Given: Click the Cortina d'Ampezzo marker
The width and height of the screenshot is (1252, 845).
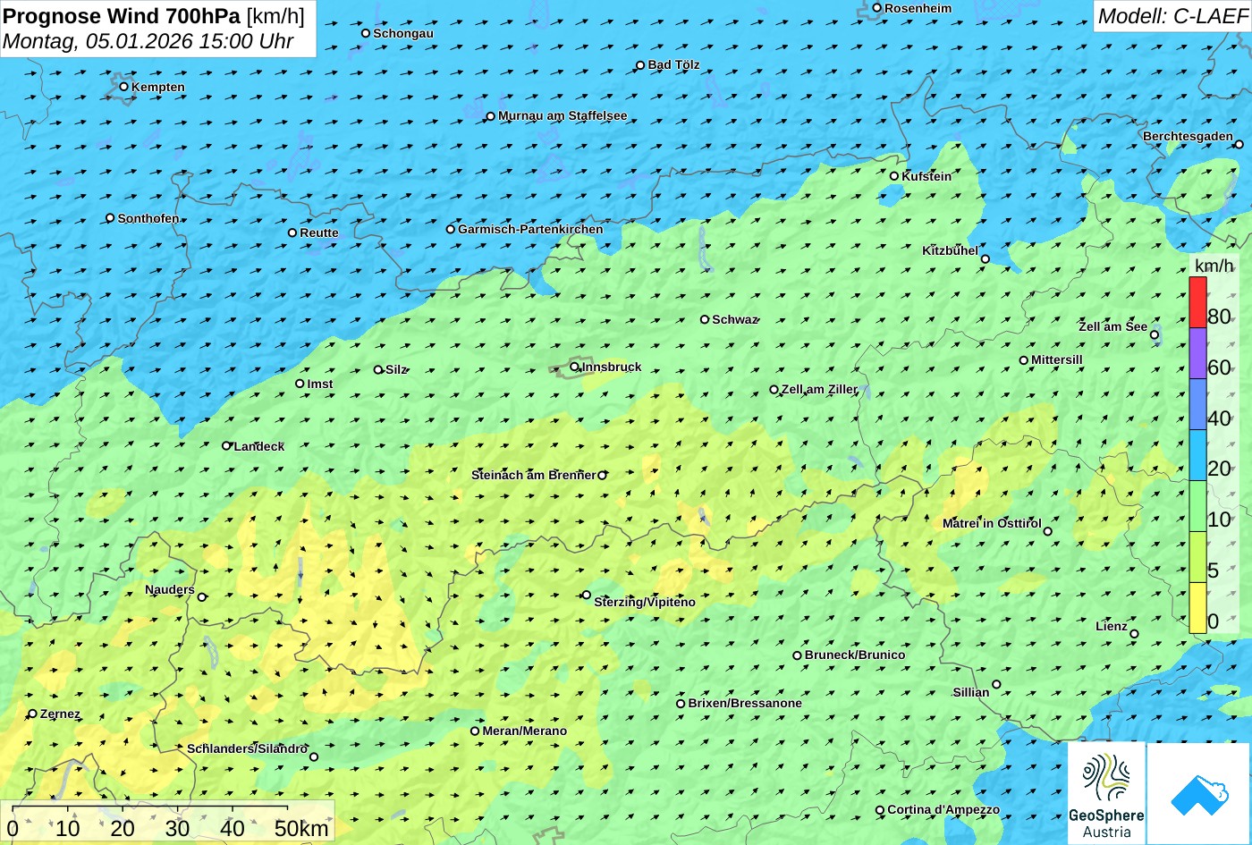Looking at the screenshot, I should pos(880,810).
